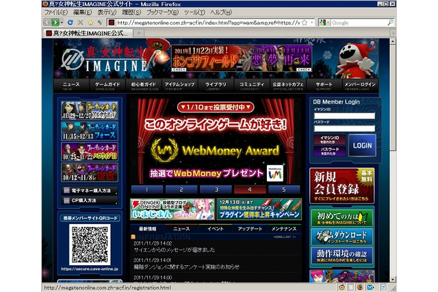Open the ライブラリ navigation item
This screenshot has height=292, width=438.
click(x=216, y=86)
